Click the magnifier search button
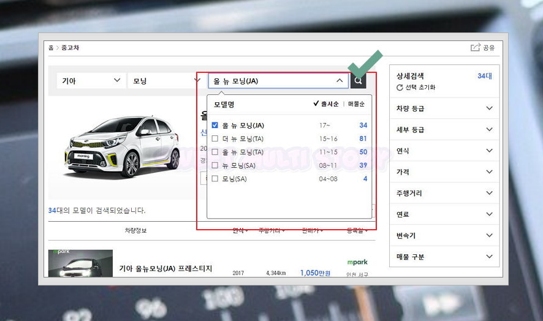This screenshot has width=543, height=321. tap(358, 81)
